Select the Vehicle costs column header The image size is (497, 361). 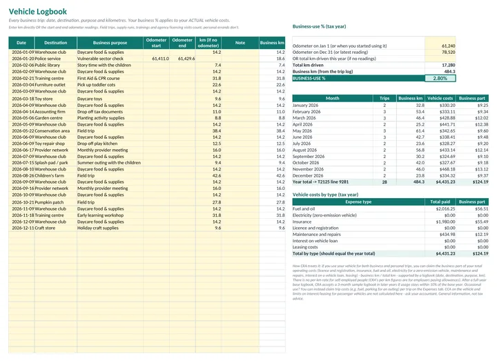pyautogui.click(x=440, y=98)
